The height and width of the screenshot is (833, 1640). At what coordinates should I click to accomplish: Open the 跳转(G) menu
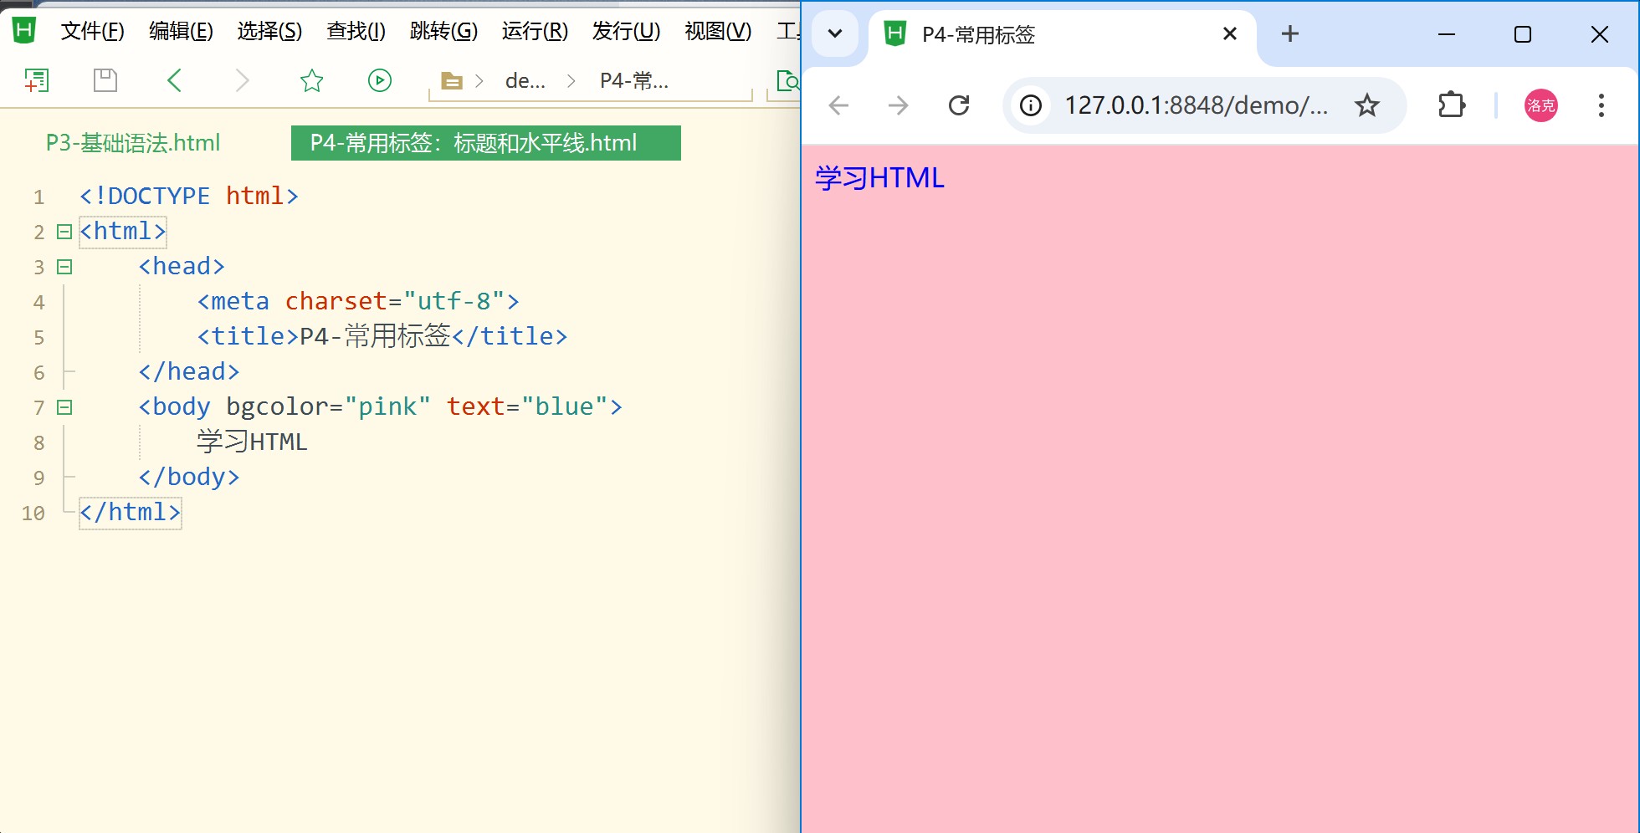coord(443,31)
